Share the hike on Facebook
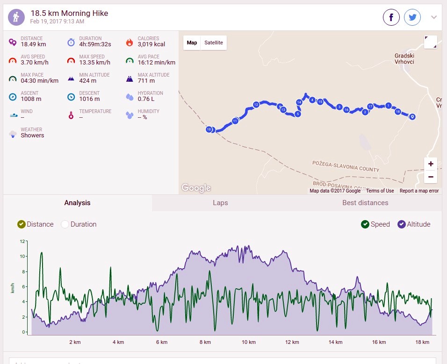This screenshot has width=447, height=364. (391, 17)
